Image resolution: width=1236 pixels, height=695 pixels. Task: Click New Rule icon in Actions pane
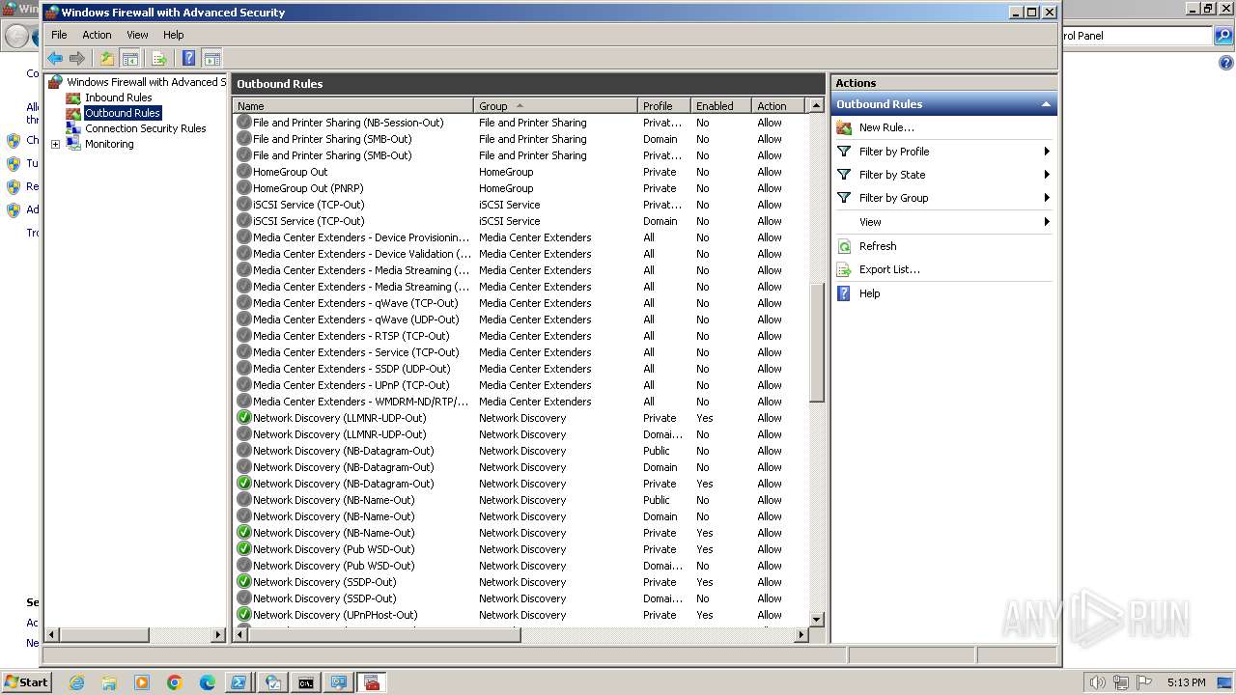[x=844, y=127]
